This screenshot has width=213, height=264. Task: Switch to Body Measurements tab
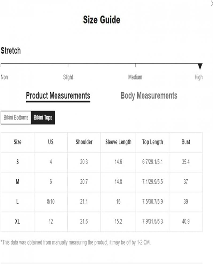pyautogui.click(x=149, y=96)
